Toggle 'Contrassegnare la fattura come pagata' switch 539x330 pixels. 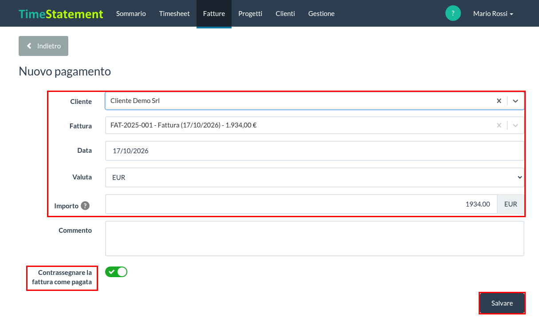coord(116,272)
